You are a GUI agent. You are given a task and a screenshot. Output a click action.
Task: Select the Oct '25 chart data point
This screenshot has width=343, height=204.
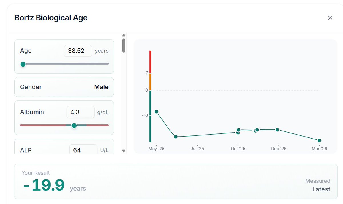point(238,130)
